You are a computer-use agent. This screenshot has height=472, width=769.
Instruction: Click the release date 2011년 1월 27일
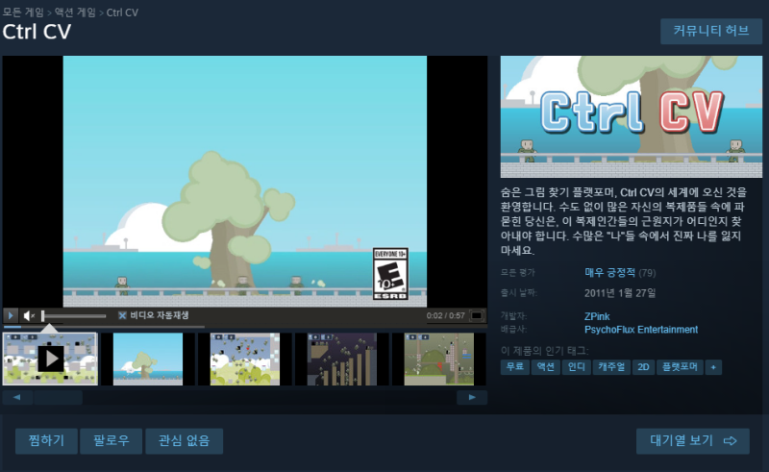tap(620, 293)
